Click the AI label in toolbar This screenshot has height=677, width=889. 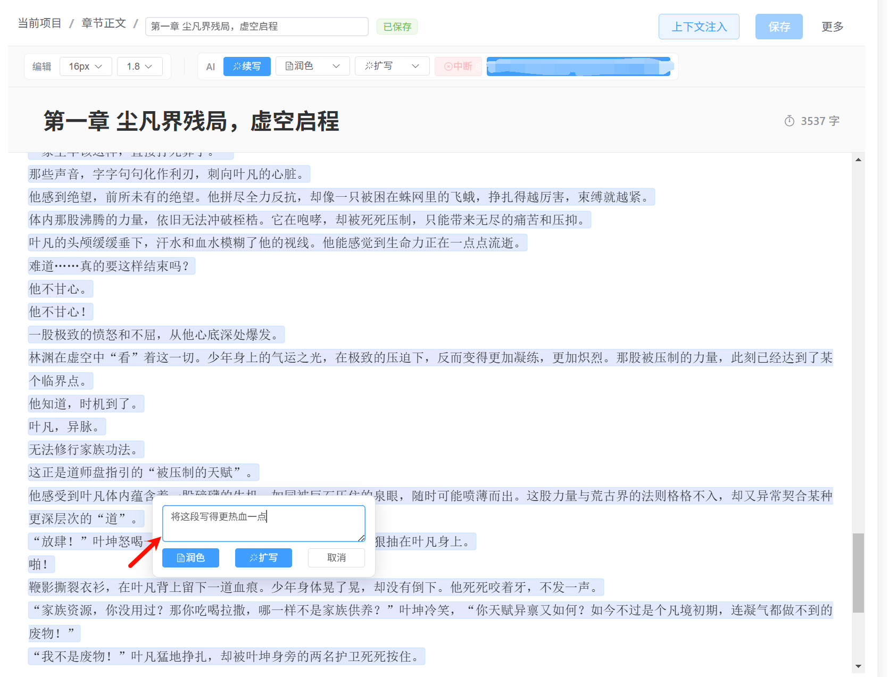click(211, 66)
